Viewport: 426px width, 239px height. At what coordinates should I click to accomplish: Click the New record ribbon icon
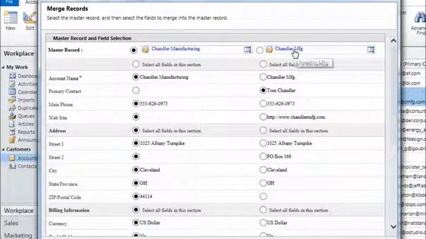click(x=11, y=18)
